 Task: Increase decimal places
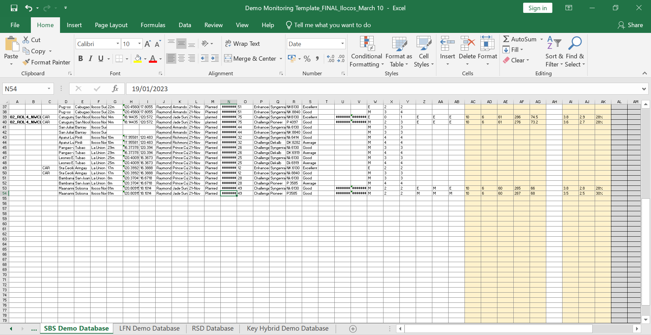(331, 58)
